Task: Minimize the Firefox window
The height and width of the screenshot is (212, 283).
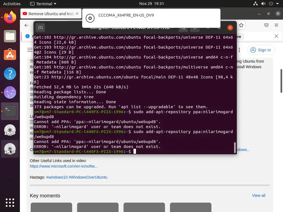Action: (x=259, y=14)
